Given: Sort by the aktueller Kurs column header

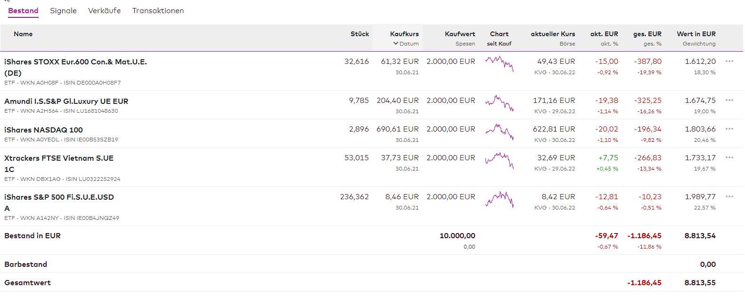Looking at the screenshot, I should (x=553, y=34).
